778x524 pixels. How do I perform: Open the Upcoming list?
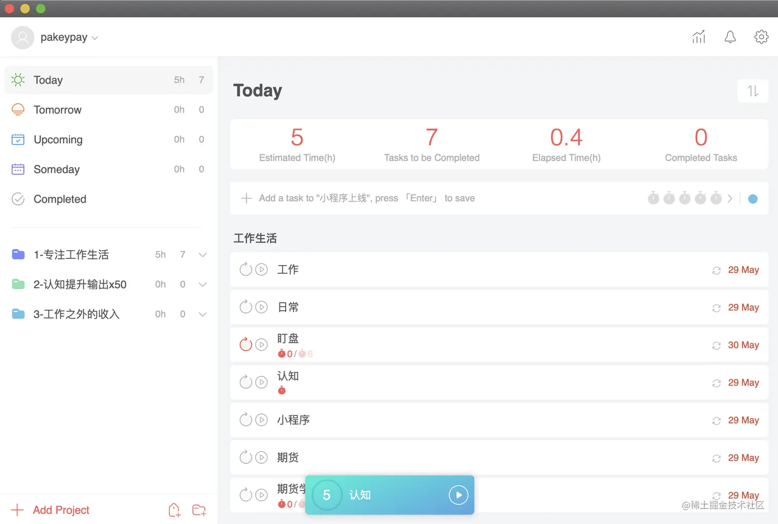[109, 139]
